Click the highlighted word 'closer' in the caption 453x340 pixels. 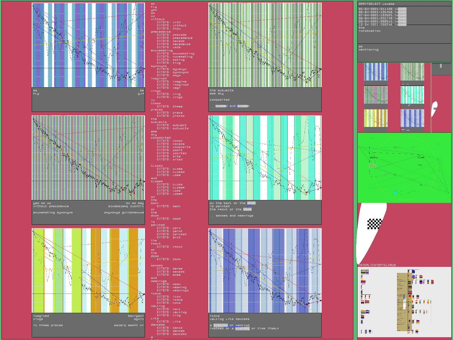tap(243, 106)
